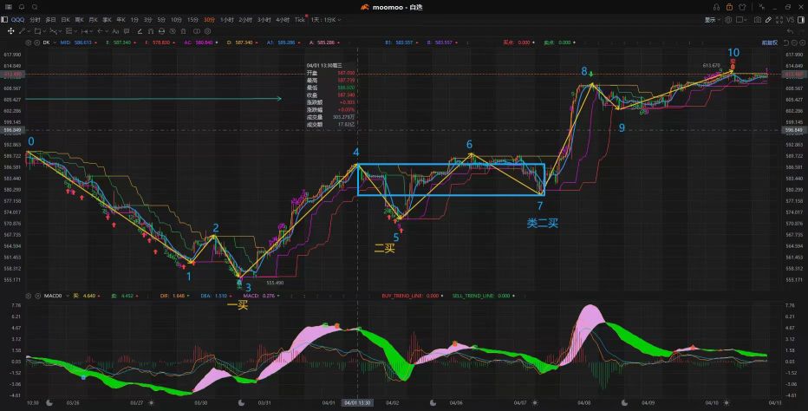Viewport: 808px width, 411px height.
Task: Expand Fibonacci tool dropdown arrow
Action: pos(75,31)
